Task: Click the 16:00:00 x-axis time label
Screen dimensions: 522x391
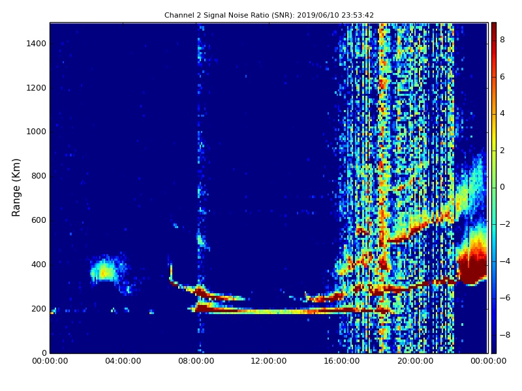Action: [x=342, y=361]
